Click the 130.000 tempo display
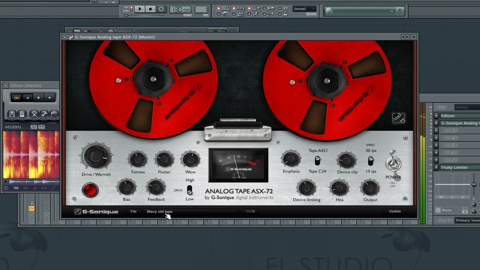The height and width of the screenshot is (270, 480). click(x=180, y=9)
